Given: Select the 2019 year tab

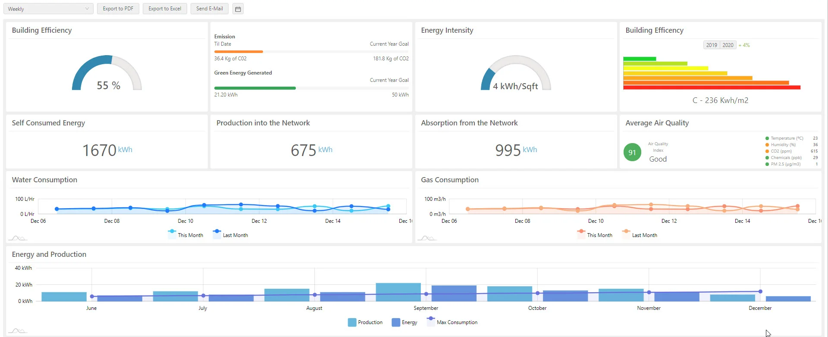Looking at the screenshot, I should coord(712,45).
